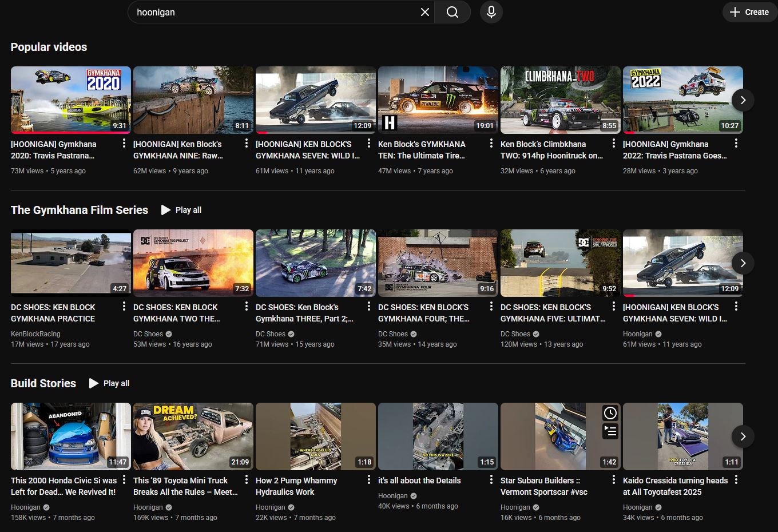Click the magnifying glass search button
This screenshot has width=778, height=532.
tap(452, 12)
